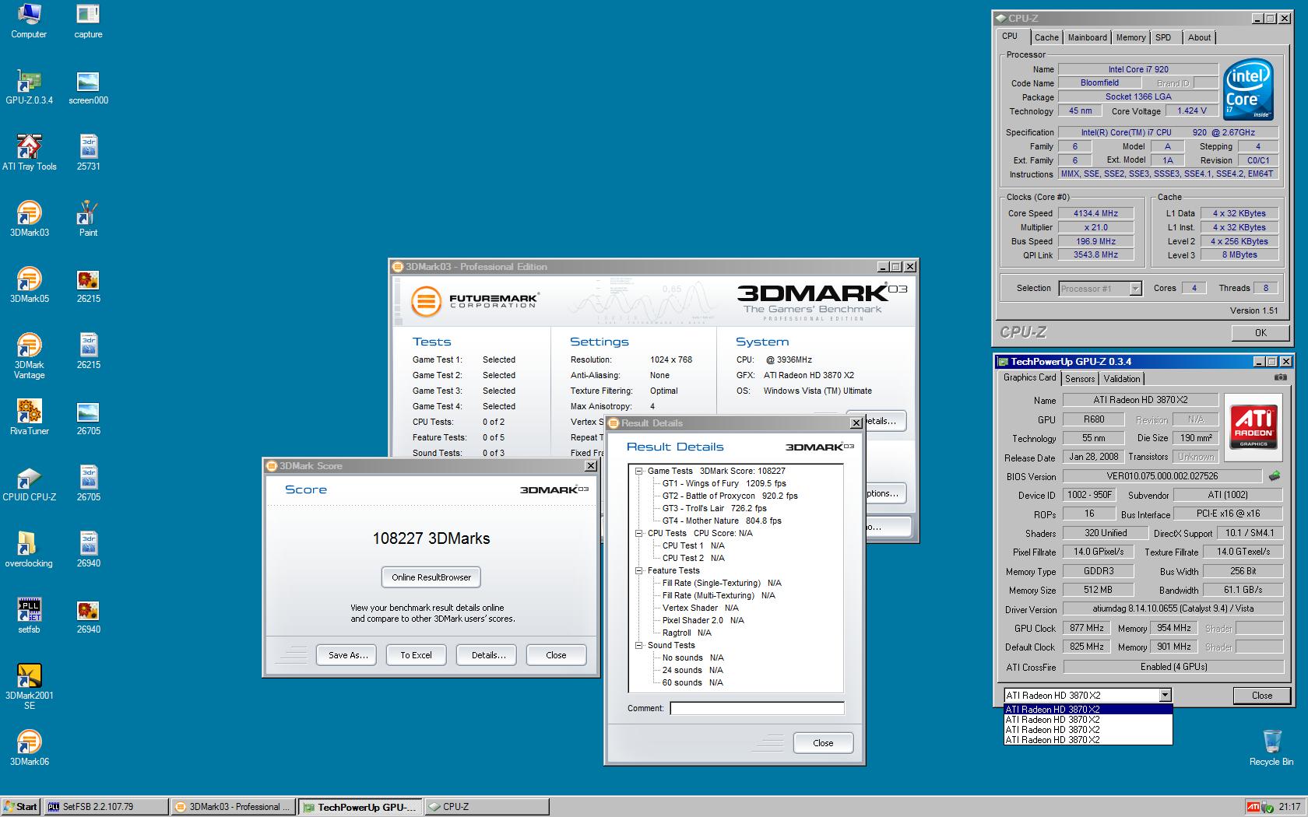Viewport: 1308px width, 817px height.
Task: Launch the 3DMark Vantage shortcut
Action: pos(29,356)
